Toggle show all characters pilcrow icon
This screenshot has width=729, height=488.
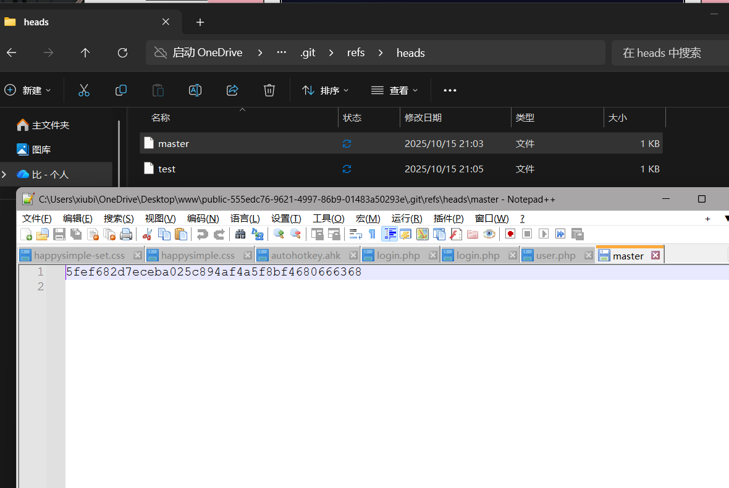click(372, 234)
